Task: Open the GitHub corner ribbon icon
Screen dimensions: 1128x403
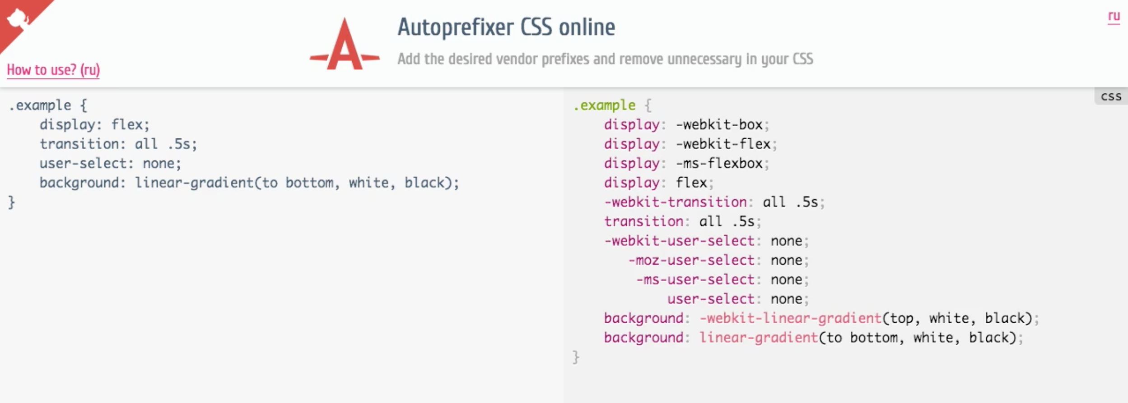Action: pyautogui.click(x=18, y=19)
